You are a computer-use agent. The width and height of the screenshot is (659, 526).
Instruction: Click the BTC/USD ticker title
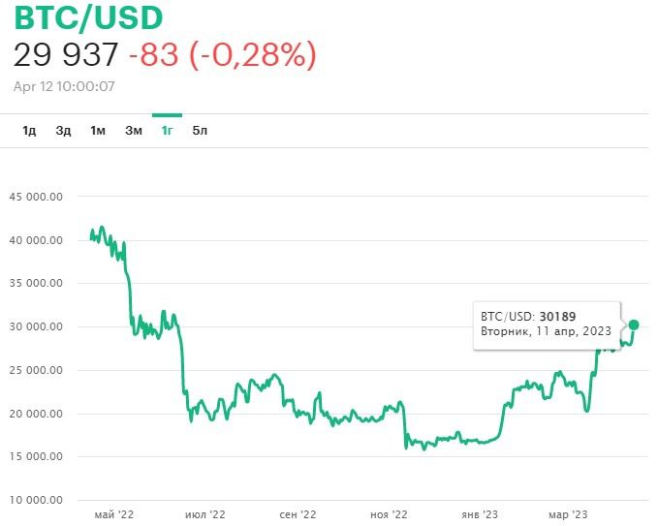[88, 17]
